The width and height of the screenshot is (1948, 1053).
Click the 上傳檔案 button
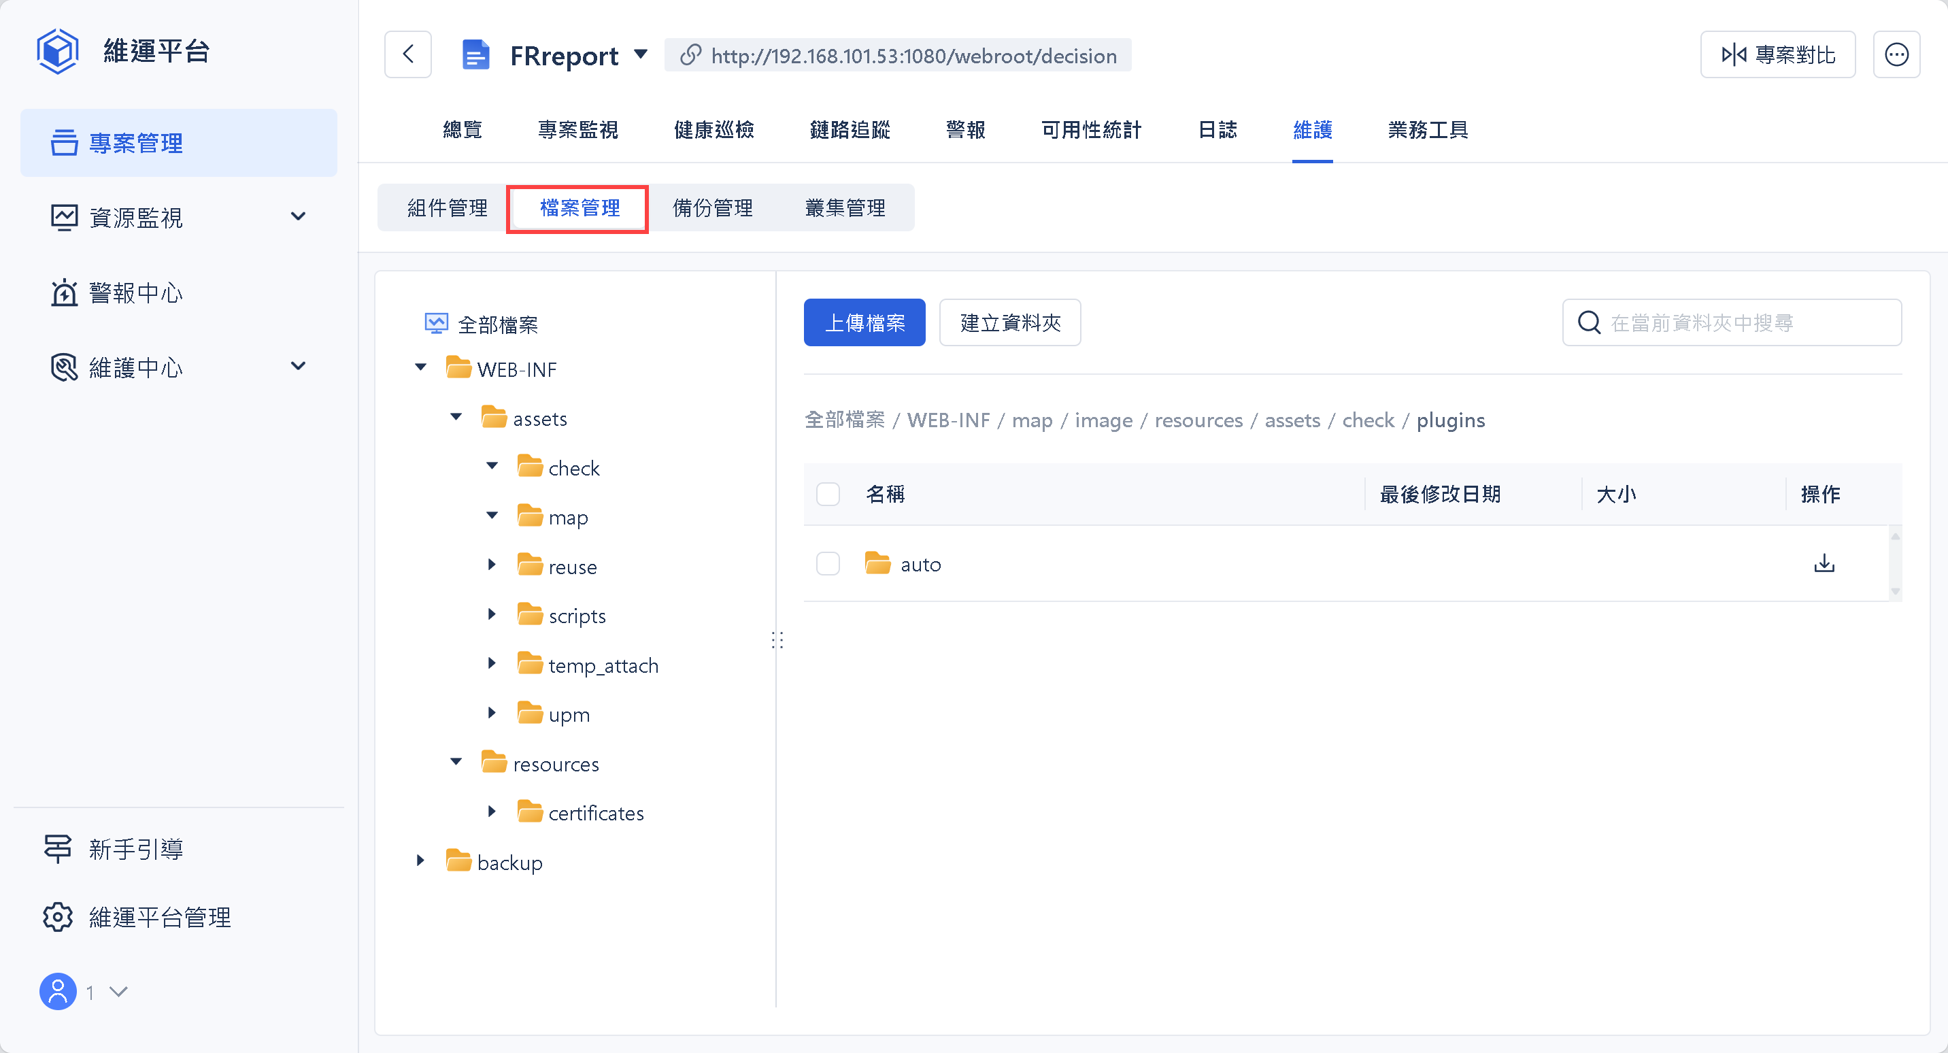(x=864, y=323)
